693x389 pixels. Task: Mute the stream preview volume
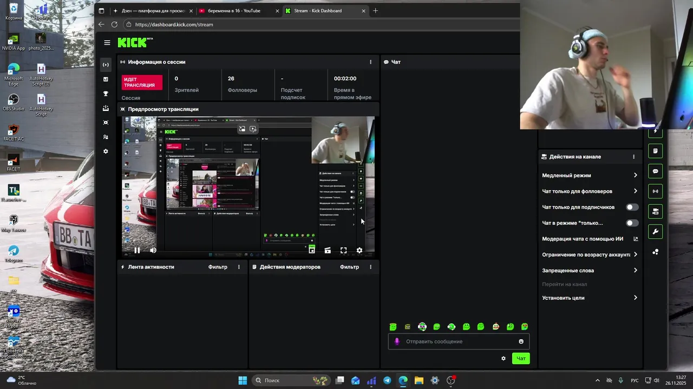coord(153,250)
